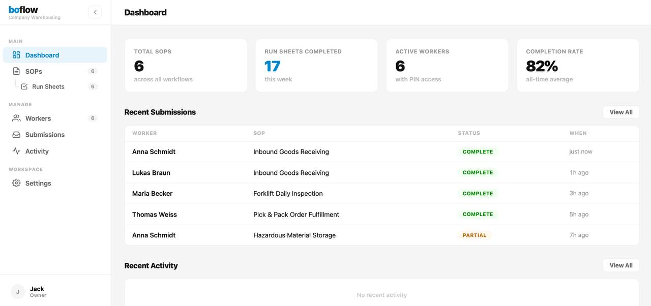Image resolution: width=651 pixels, height=306 pixels.
Task: Open Run Sheets via its checklist icon
Action: click(x=24, y=86)
